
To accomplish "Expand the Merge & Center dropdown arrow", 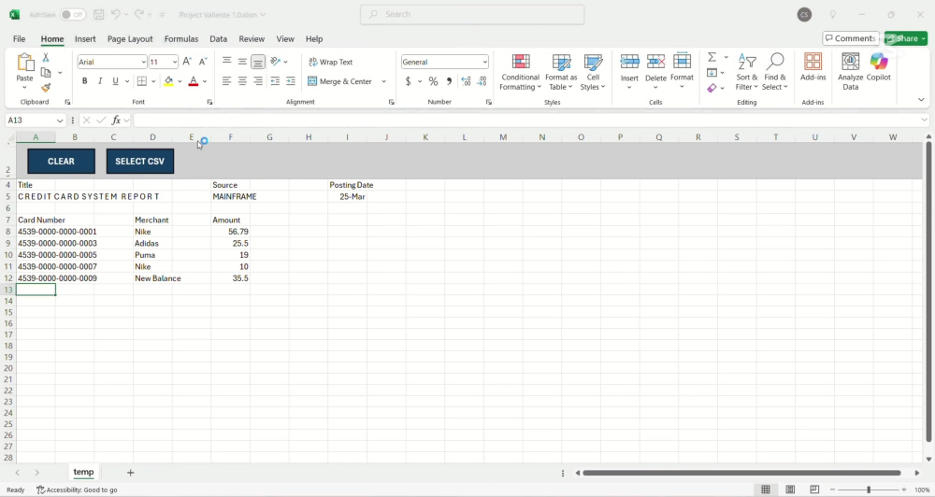I will point(383,81).
